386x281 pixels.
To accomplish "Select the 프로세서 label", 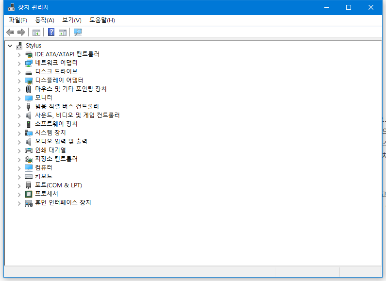I will (x=47, y=194).
